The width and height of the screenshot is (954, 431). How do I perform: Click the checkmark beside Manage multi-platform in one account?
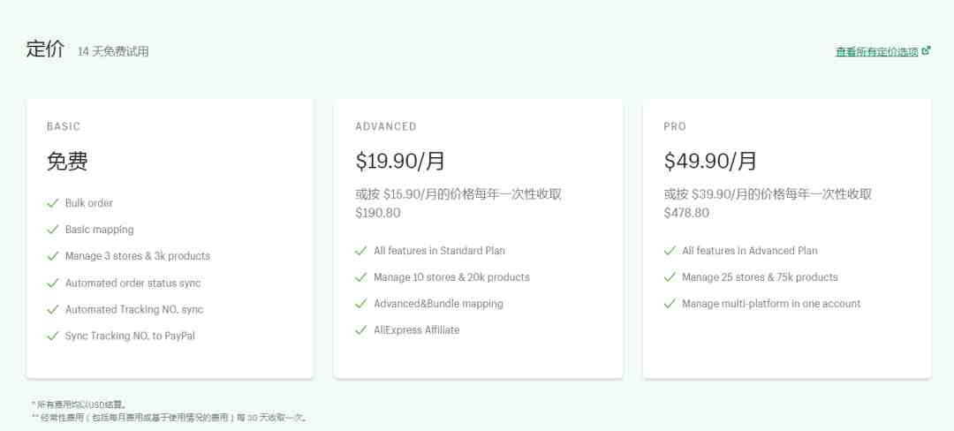pyautogui.click(x=670, y=303)
